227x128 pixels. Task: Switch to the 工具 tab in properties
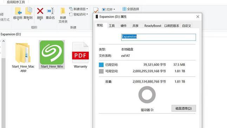coord(112,26)
